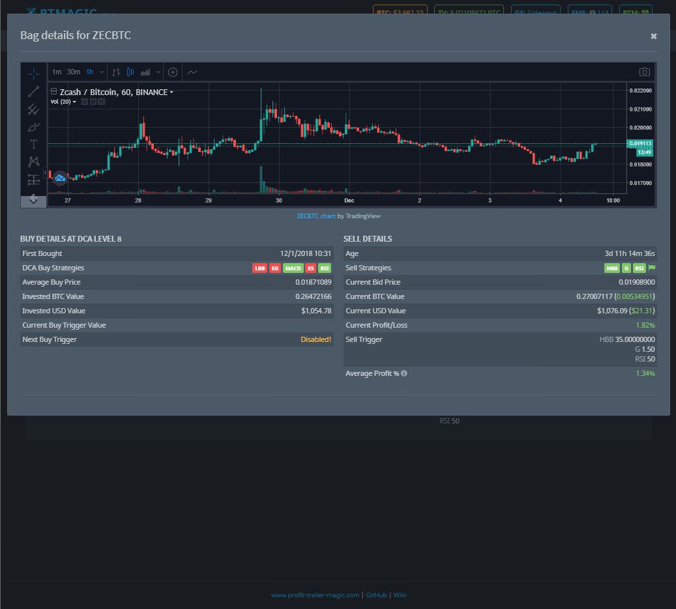Click the green HBB sell strategy badge
The height and width of the screenshot is (609, 676).
click(x=611, y=268)
